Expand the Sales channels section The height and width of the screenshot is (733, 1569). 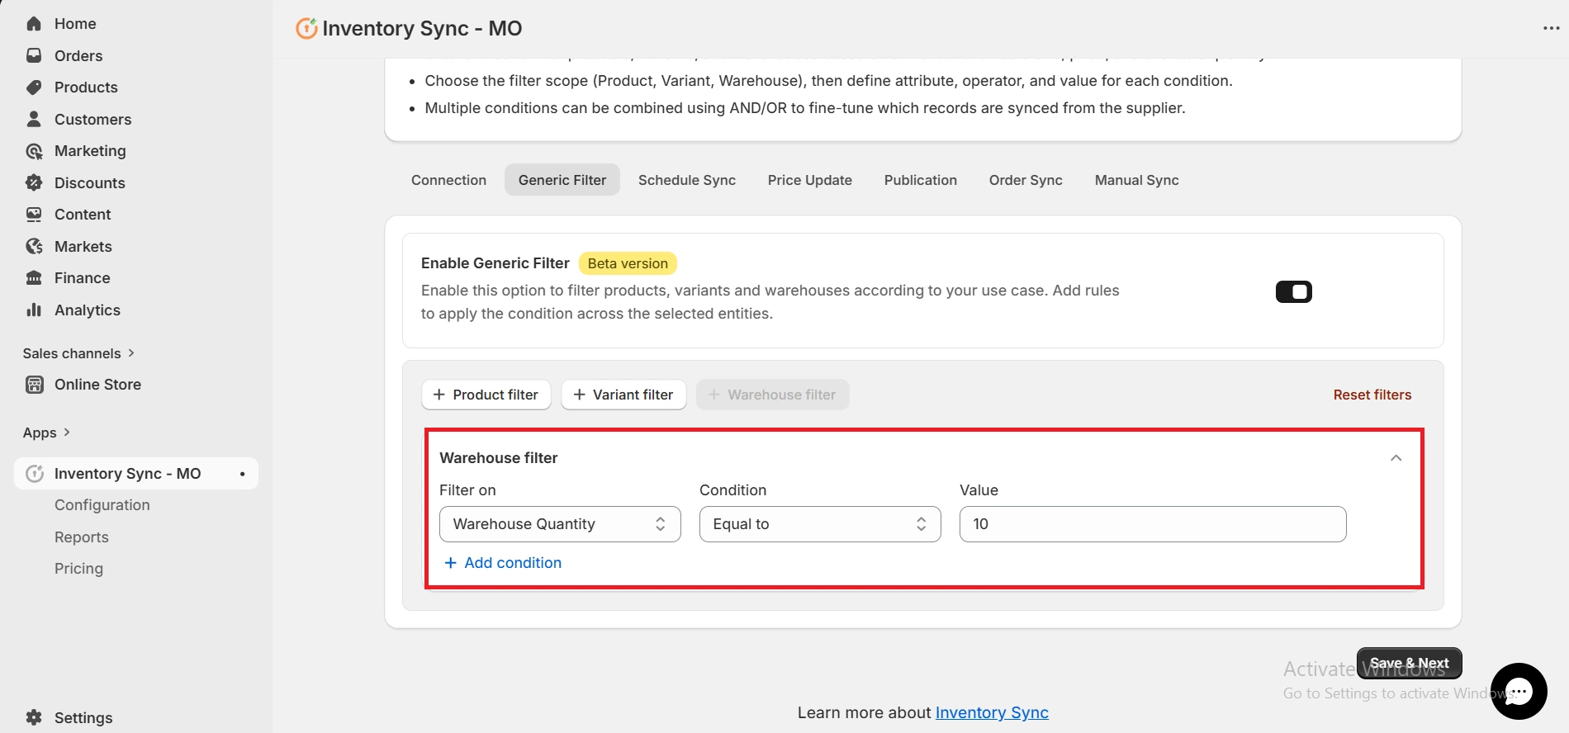coord(78,353)
